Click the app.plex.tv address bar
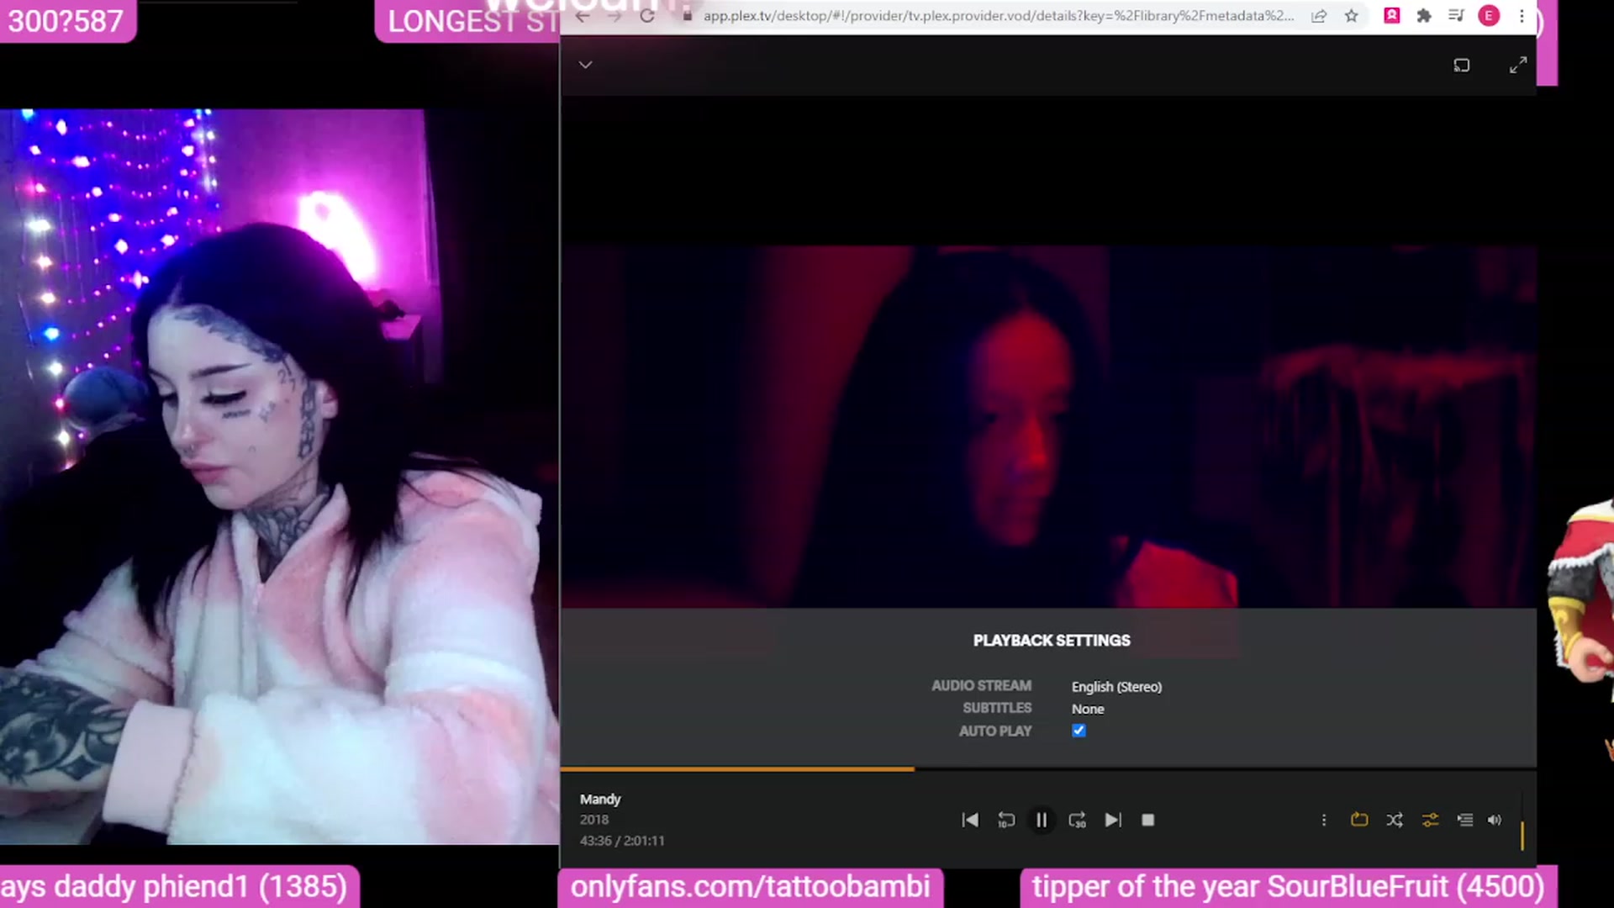1614x908 pixels. tap(998, 16)
